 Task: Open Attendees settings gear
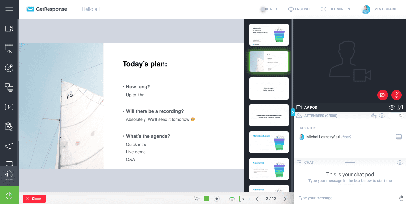point(382,116)
